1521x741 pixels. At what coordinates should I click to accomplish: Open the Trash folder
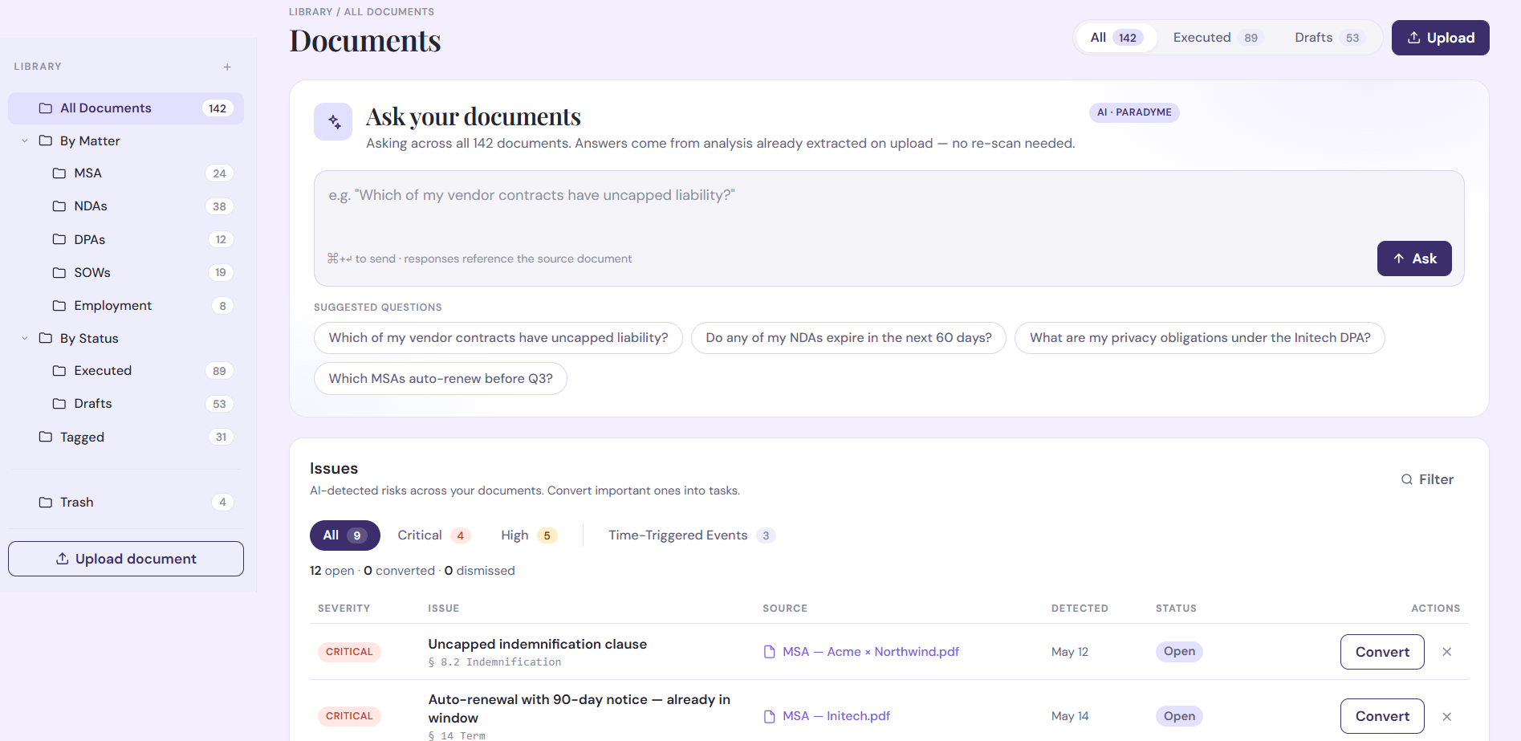tap(126, 503)
